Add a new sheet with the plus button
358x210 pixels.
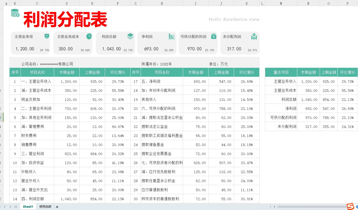point(57,207)
